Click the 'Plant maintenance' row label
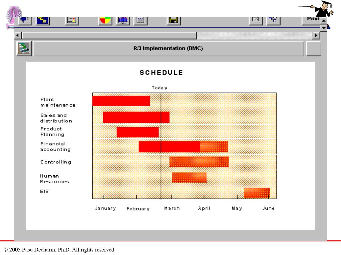Image resolution: width=341 pixels, height=255 pixels. click(x=58, y=102)
